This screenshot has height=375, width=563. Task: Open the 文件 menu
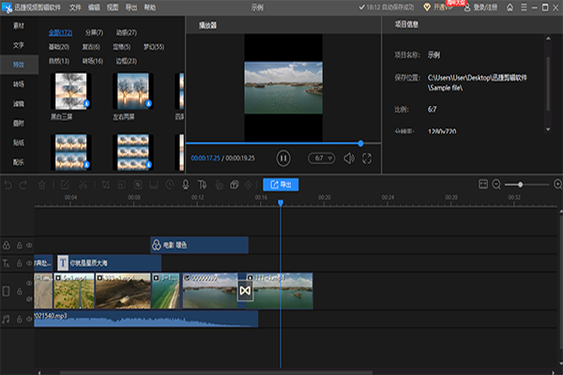tap(75, 6)
